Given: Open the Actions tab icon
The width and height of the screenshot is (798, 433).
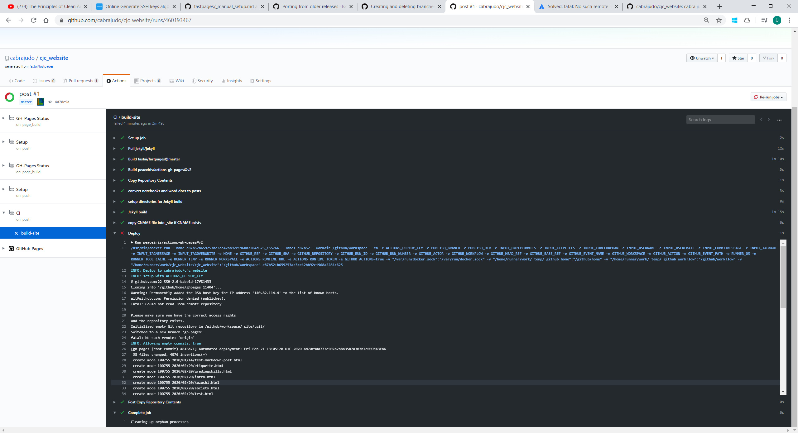Looking at the screenshot, I should (x=109, y=81).
